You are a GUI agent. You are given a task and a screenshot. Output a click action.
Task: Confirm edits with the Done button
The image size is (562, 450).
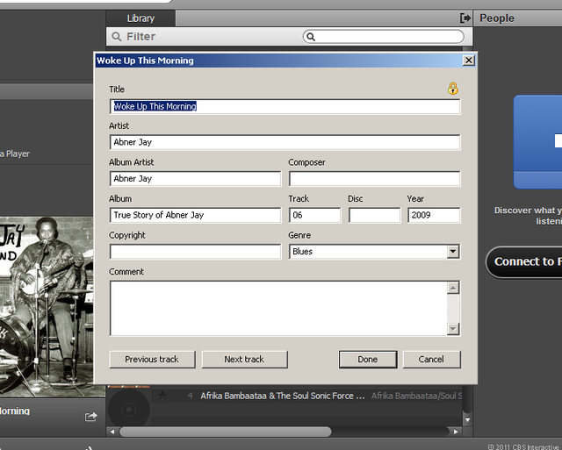(368, 359)
